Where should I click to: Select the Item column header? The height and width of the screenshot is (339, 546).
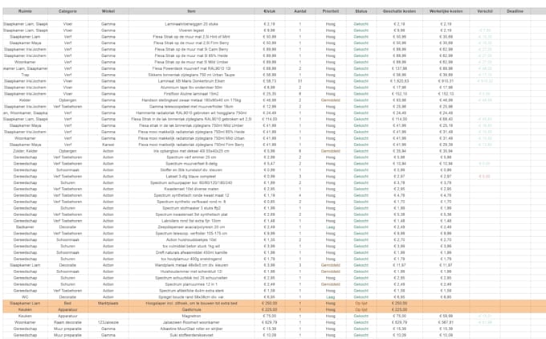[x=191, y=11]
